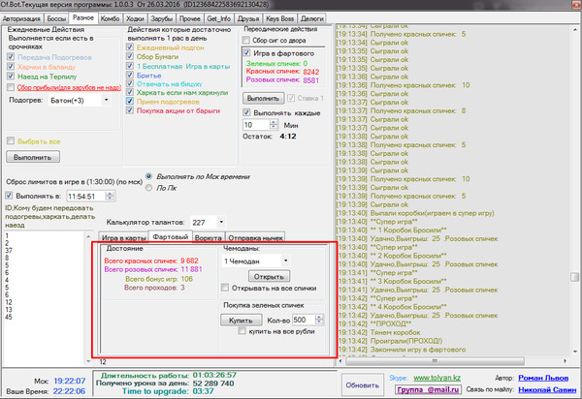Image resolution: width=582 pixels, height=399 pixels.
Task: Switch to the Боссы tab
Action: point(56,18)
